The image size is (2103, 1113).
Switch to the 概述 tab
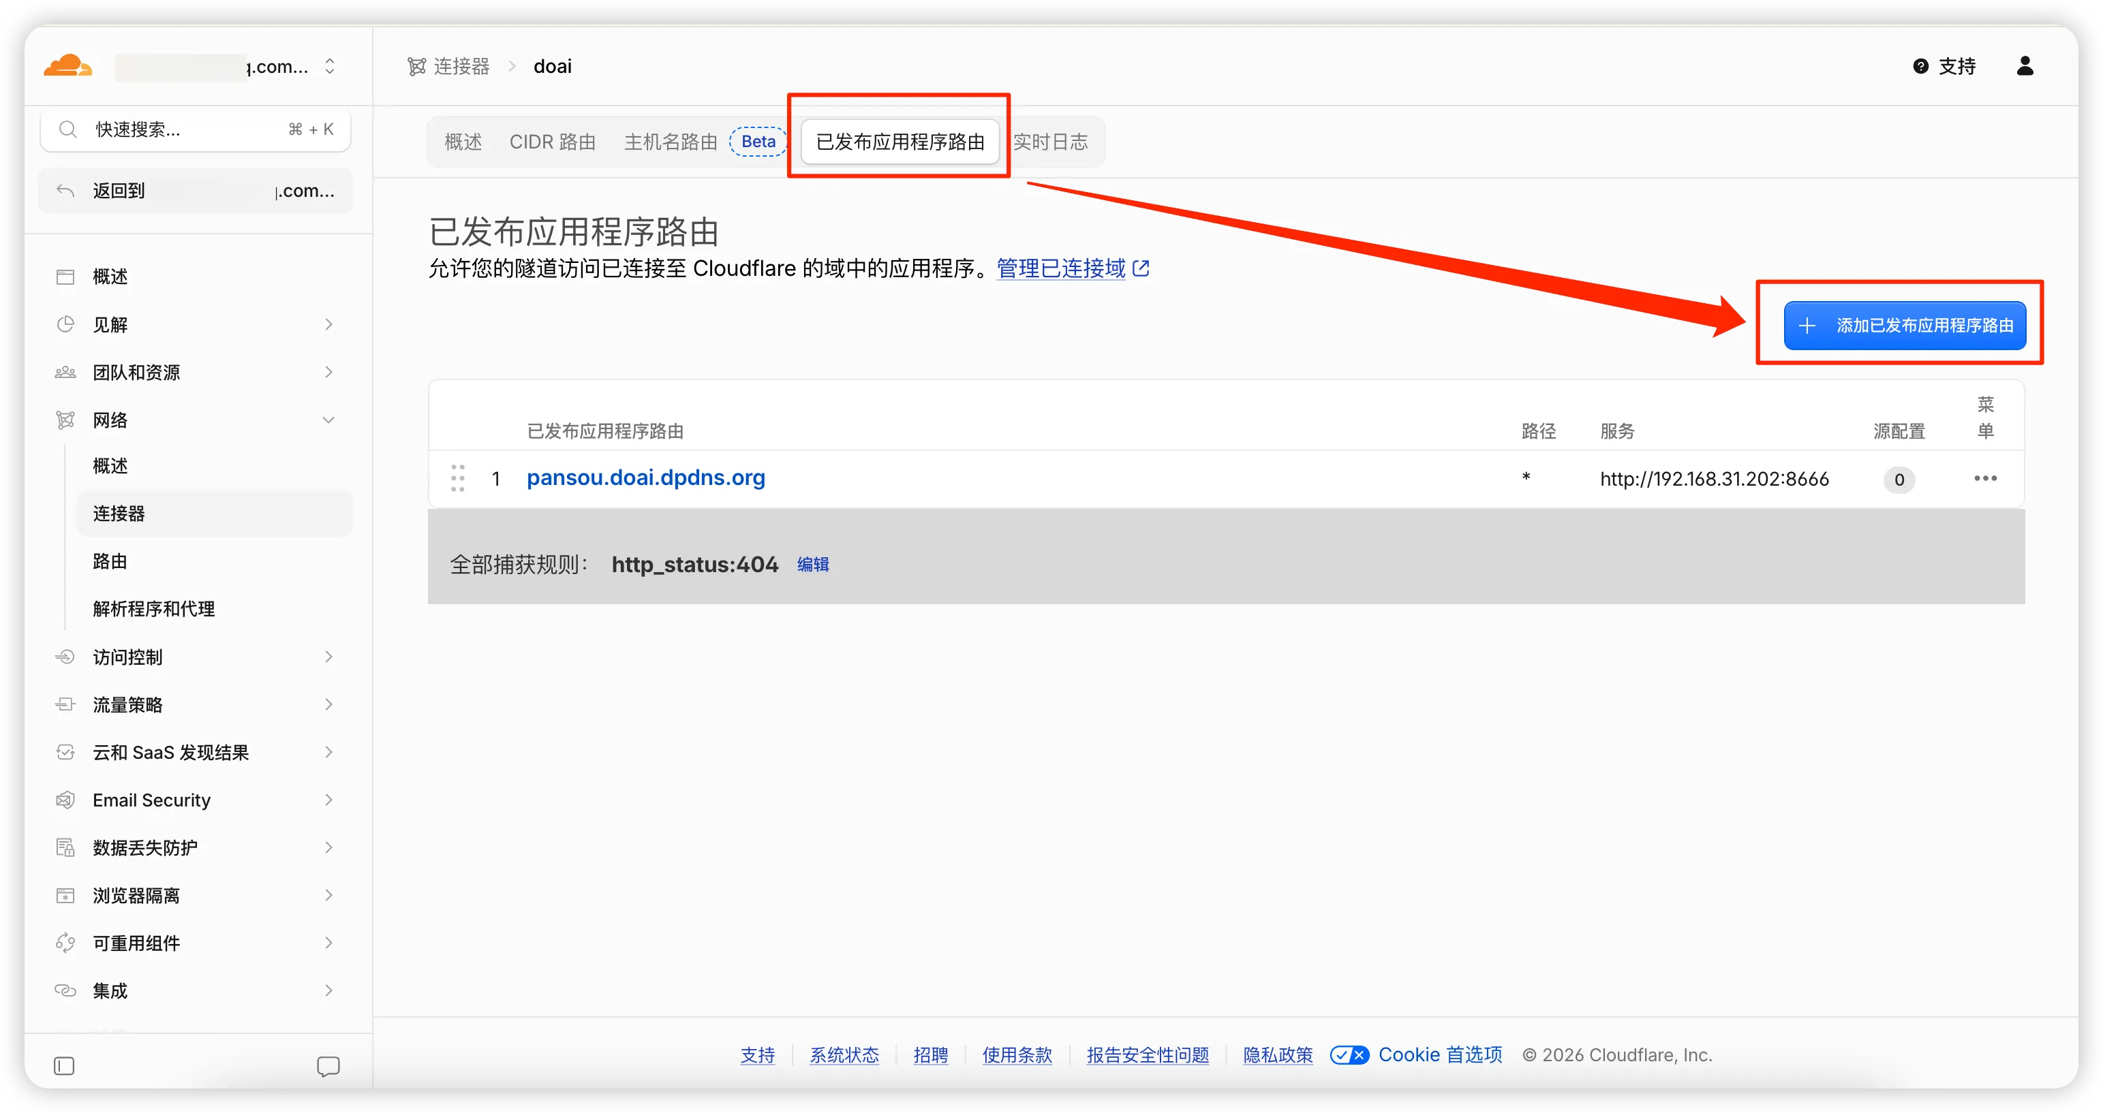[463, 142]
